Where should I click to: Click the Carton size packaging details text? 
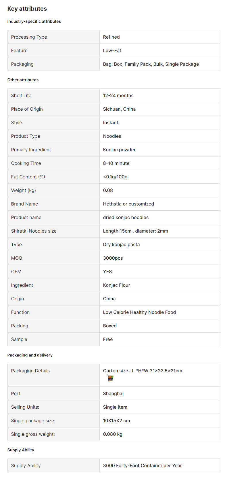tap(143, 371)
